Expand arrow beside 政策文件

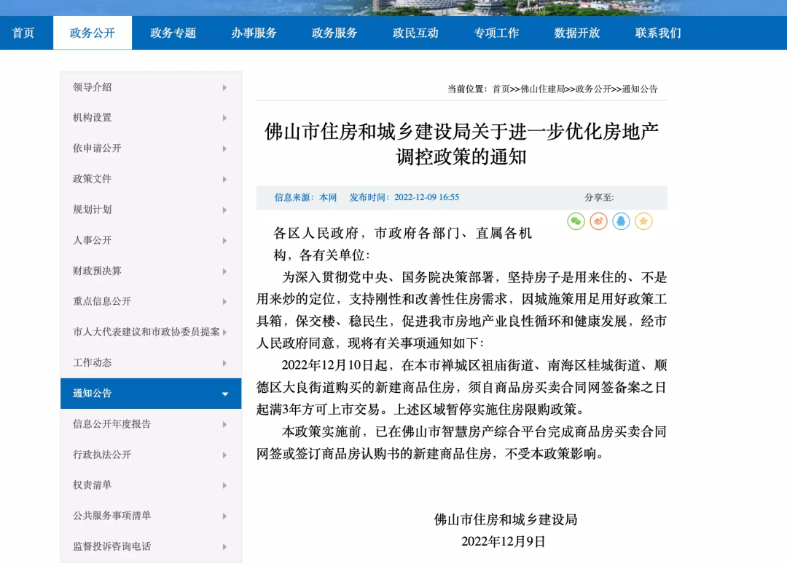point(224,179)
